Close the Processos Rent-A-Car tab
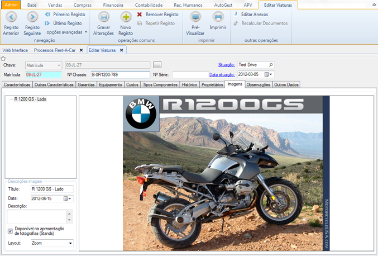Image resolution: width=378 pixels, height=256 pixels. (81, 50)
